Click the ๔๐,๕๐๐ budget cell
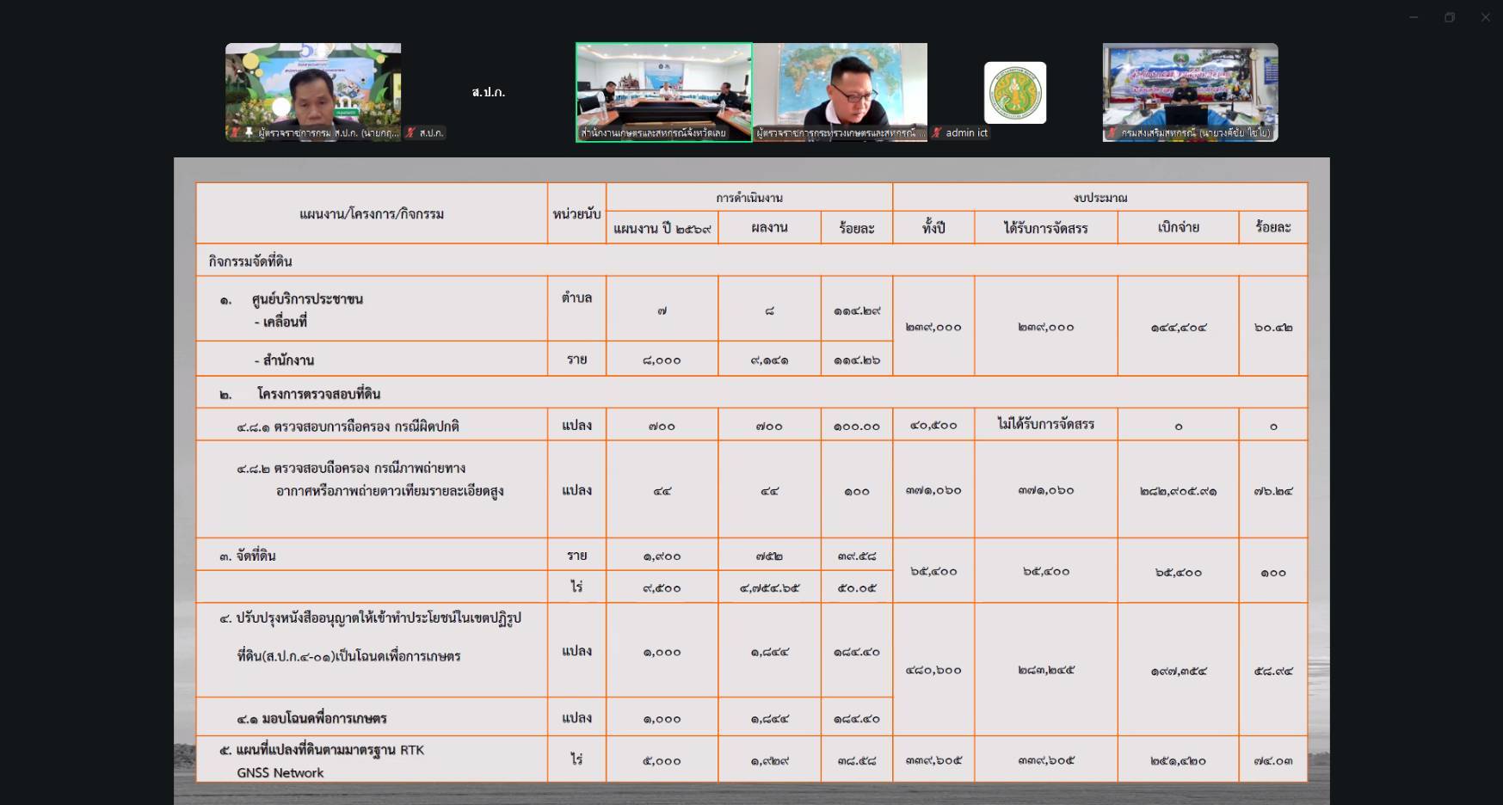The width and height of the screenshot is (1503, 805). coord(933,425)
